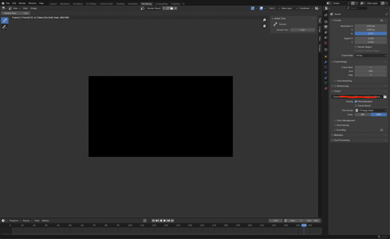
Task: Toggle the Cache Result checkbox
Action: pyautogui.click(x=356, y=106)
